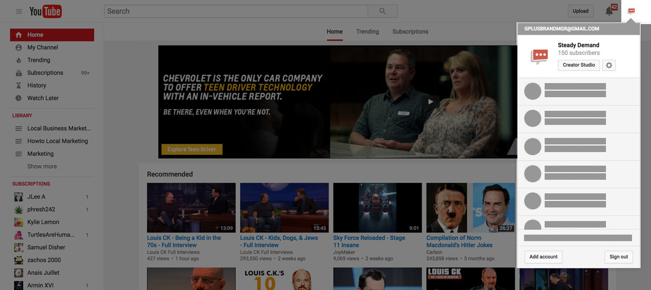Expand library with Show more
Screen dimensions: 651x290
42,167
